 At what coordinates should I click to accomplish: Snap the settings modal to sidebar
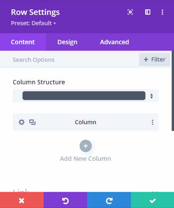pos(148,12)
